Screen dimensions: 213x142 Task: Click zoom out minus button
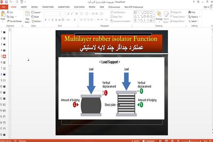pyautogui.click(x=182, y=141)
